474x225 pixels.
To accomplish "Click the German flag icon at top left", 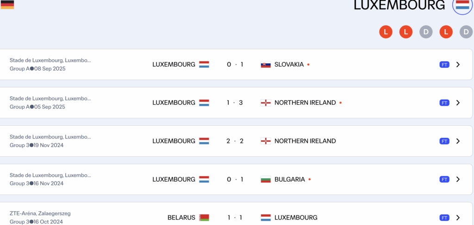I will tap(7, 5).
